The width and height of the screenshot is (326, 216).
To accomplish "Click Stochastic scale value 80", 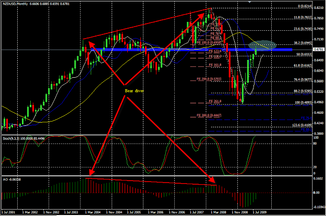I will click(x=315, y=143).
